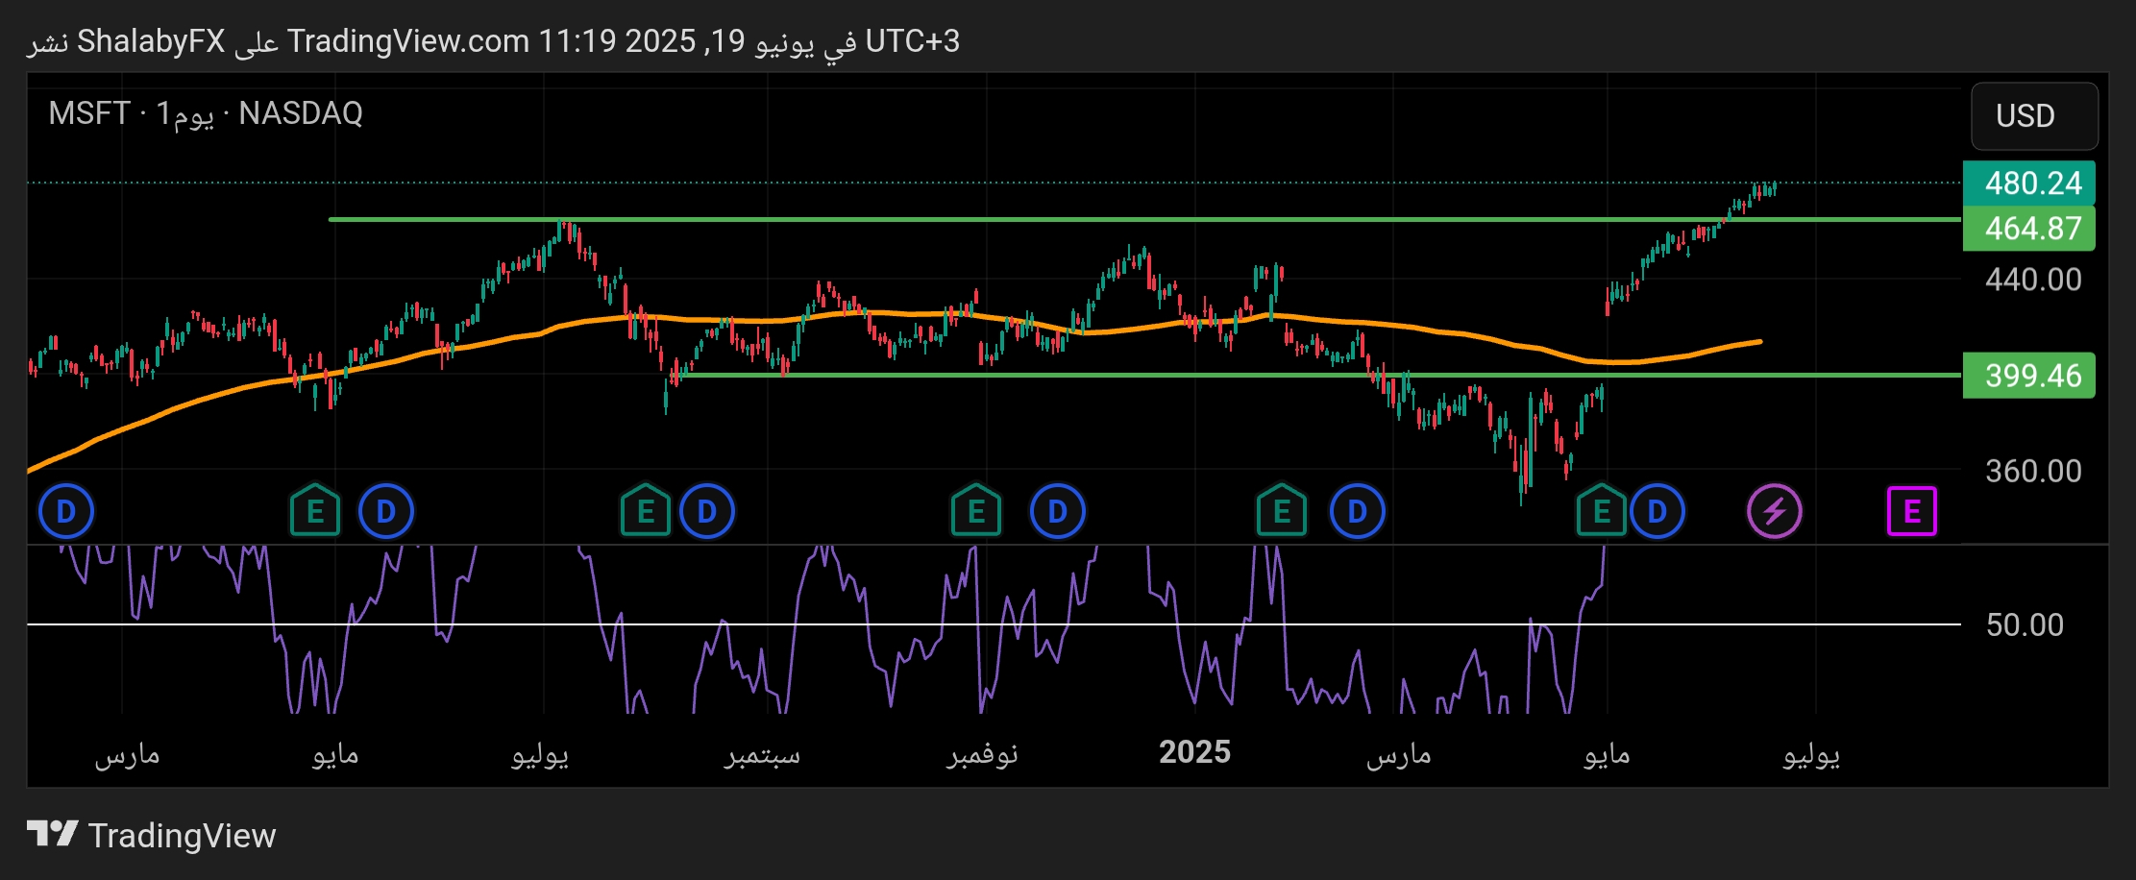2136x880 pixels.
Task: Select the orange moving average line
Action: (894, 313)
